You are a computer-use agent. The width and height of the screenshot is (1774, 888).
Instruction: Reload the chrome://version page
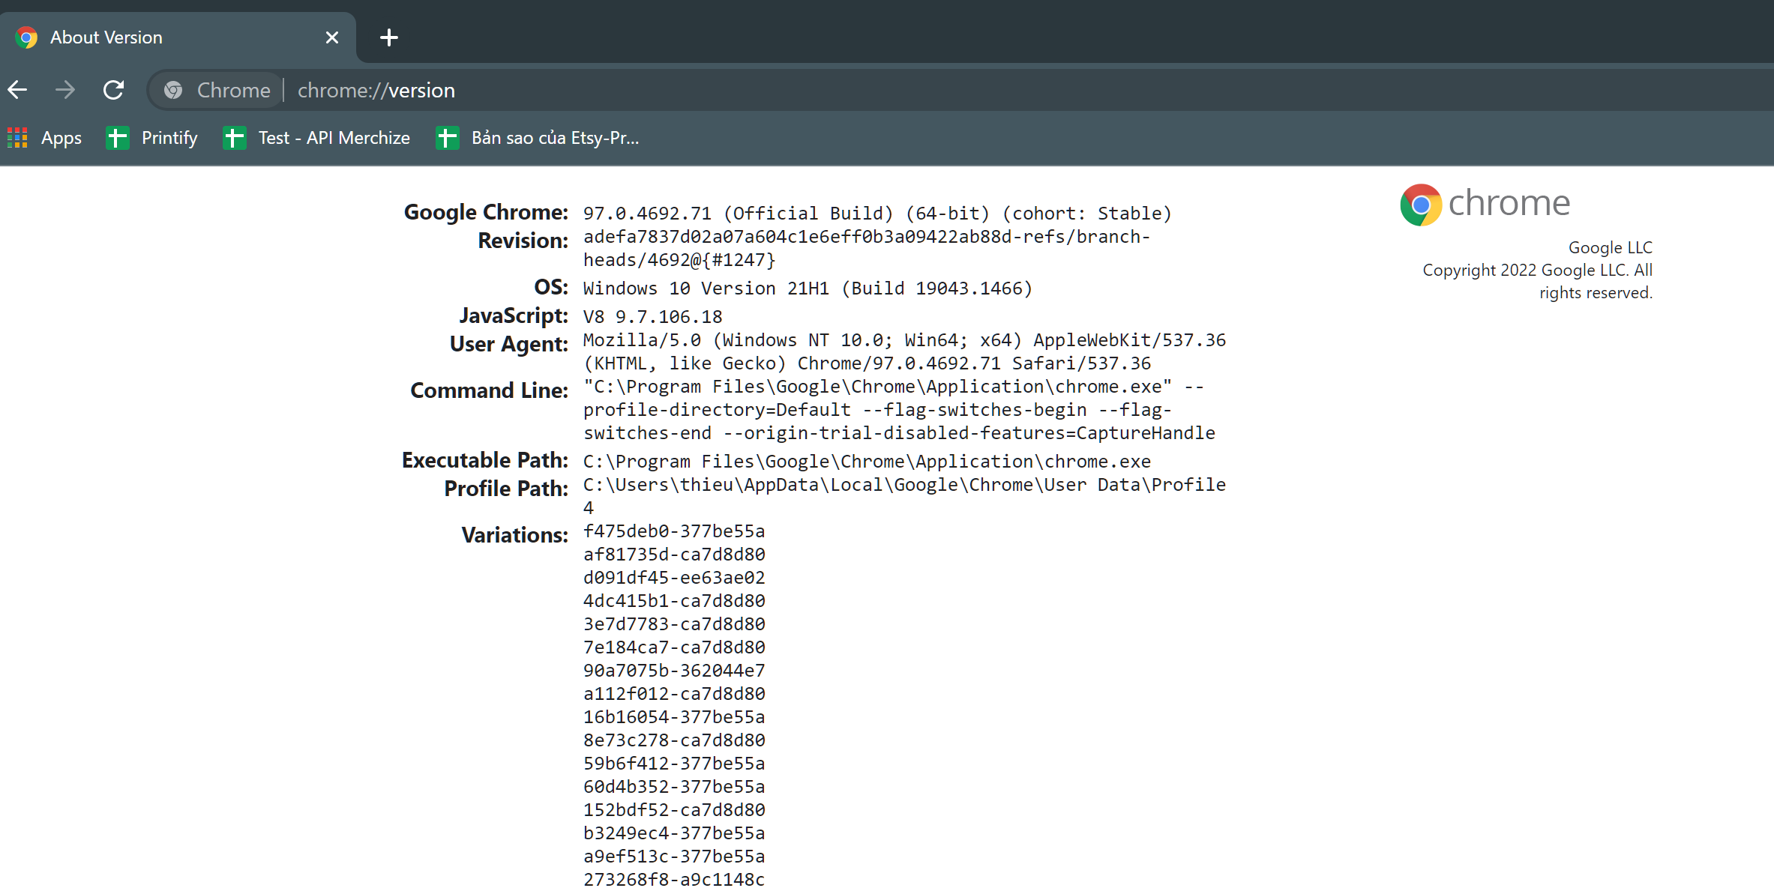[x=113, y=90]
